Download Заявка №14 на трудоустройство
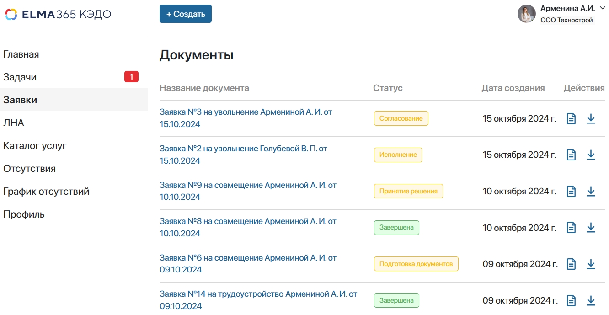This screenshot has height=315, width=609. click(x=591, y=300)
